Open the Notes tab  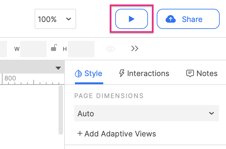coord(202,74)
